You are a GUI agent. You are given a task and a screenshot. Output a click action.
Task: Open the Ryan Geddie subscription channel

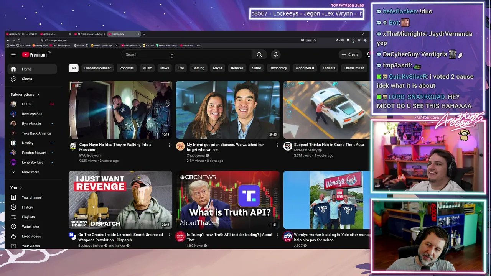(x=32, y=123)
